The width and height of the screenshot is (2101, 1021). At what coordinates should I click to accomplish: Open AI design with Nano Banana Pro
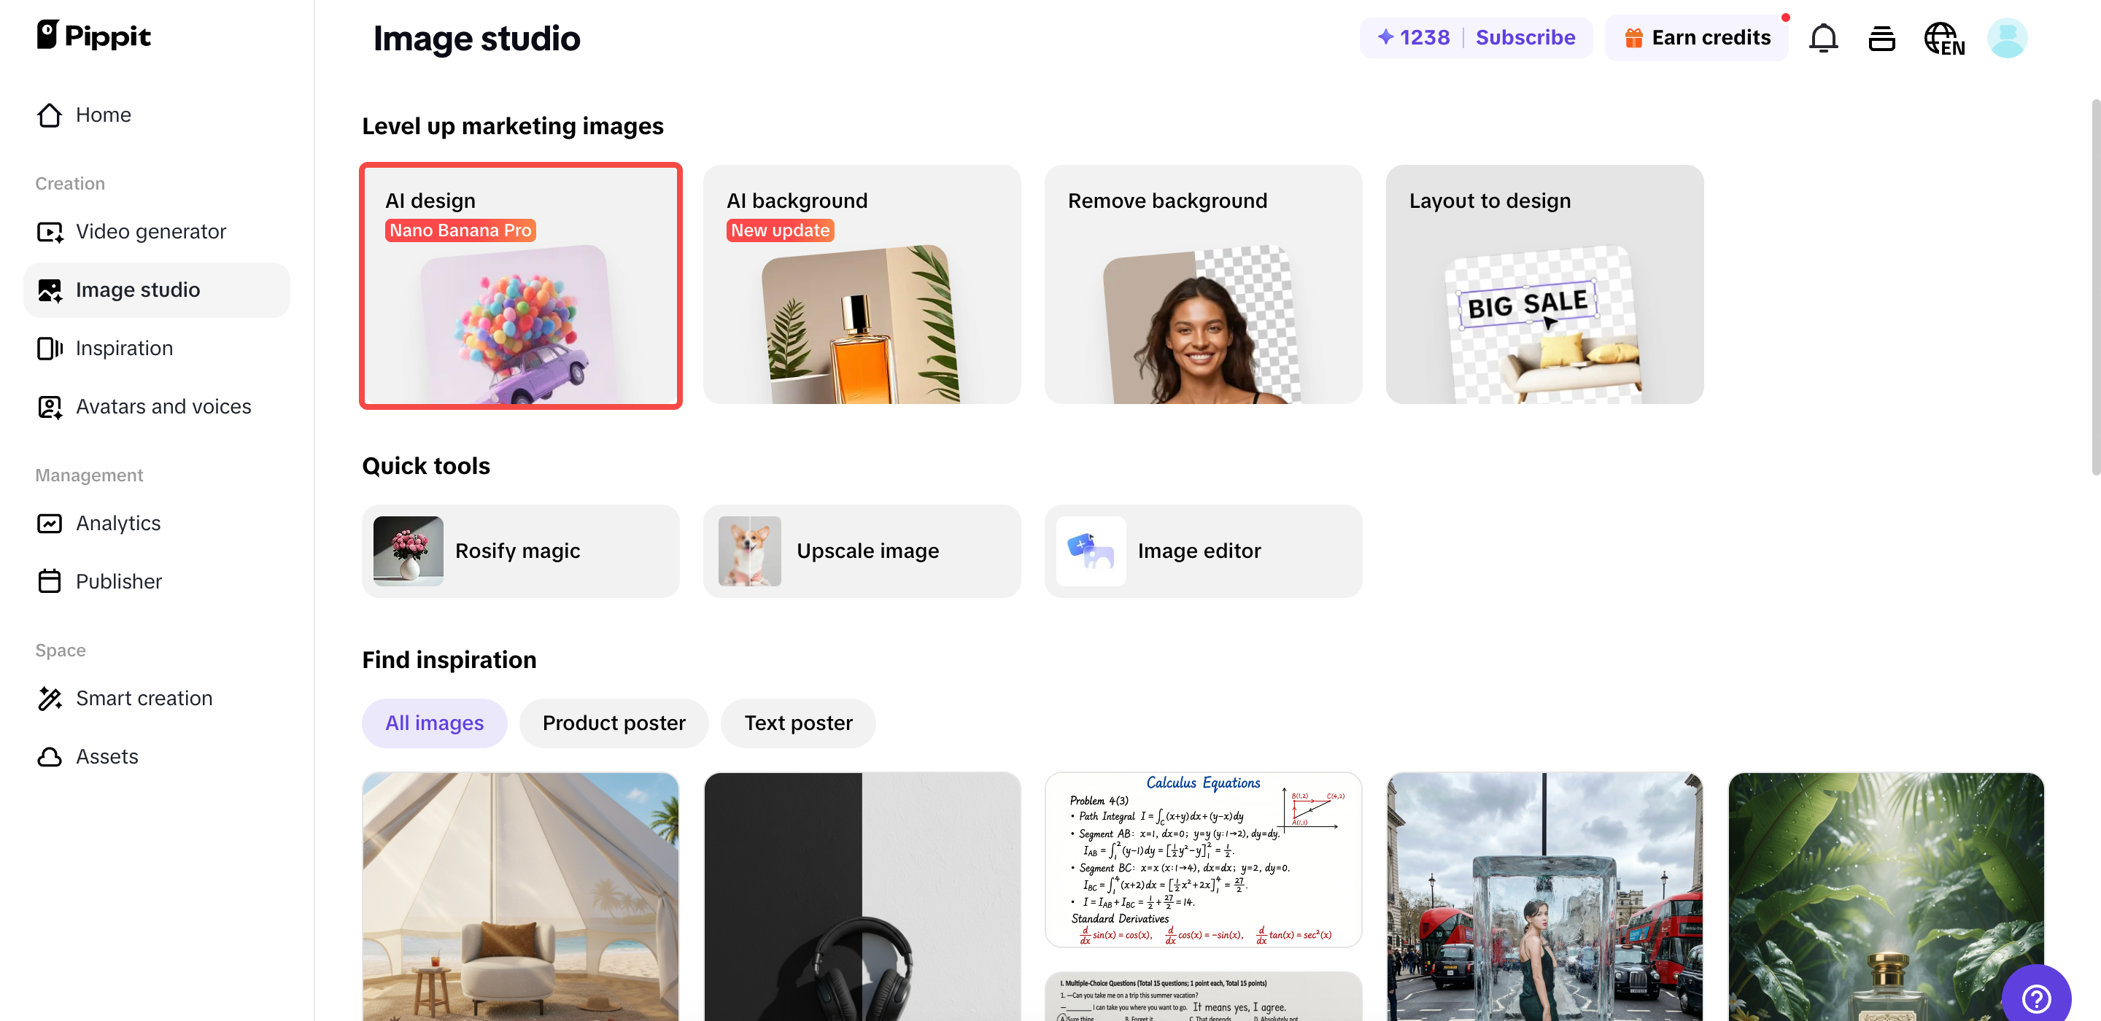[520, 286]
